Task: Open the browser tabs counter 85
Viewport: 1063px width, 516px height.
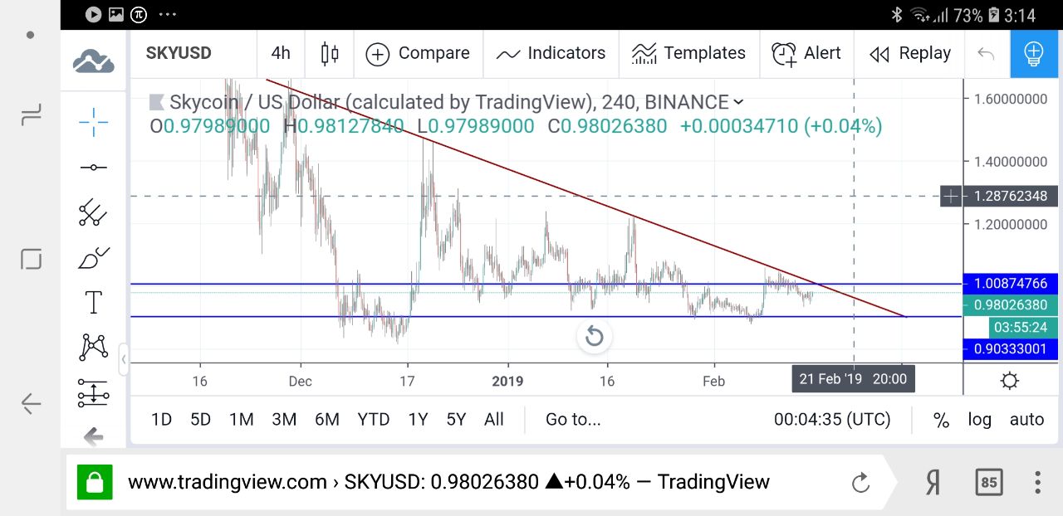Action: coord(988,482)
